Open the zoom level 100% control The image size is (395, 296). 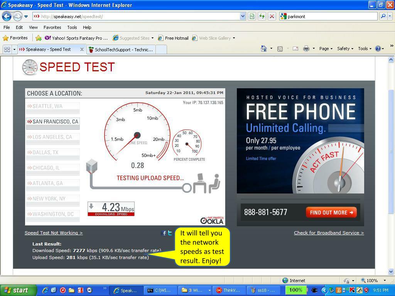373,281
